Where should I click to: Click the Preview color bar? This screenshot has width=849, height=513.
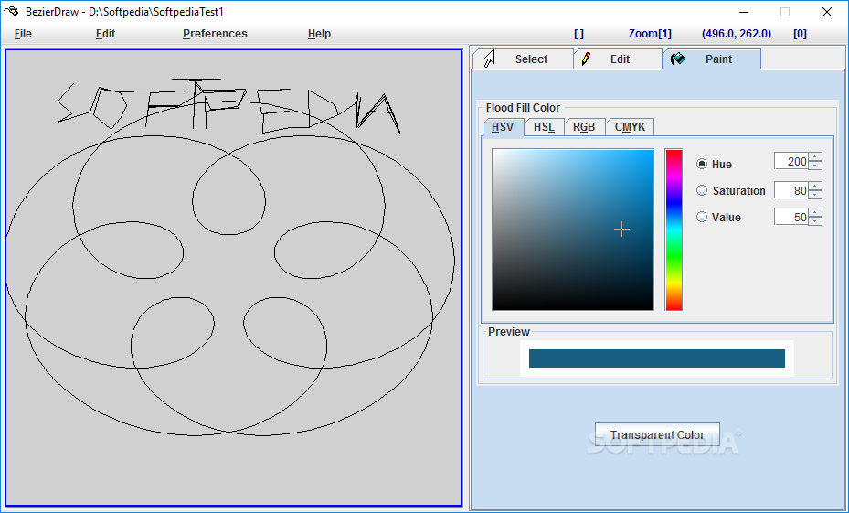coord(657,358)
